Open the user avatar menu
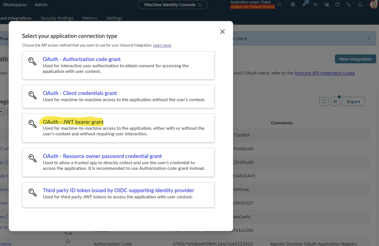 coord(374,4)
